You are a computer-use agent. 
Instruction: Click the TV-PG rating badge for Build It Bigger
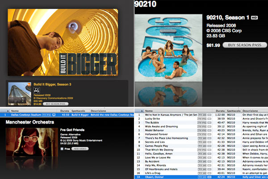point(36,90)
